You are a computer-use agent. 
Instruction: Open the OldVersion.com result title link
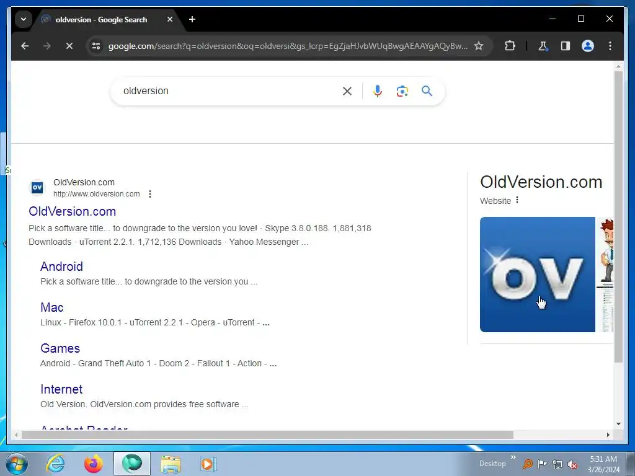[x=73, y=211]
